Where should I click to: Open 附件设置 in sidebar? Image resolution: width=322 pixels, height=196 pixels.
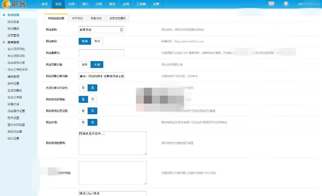click(x=13, y=118)
